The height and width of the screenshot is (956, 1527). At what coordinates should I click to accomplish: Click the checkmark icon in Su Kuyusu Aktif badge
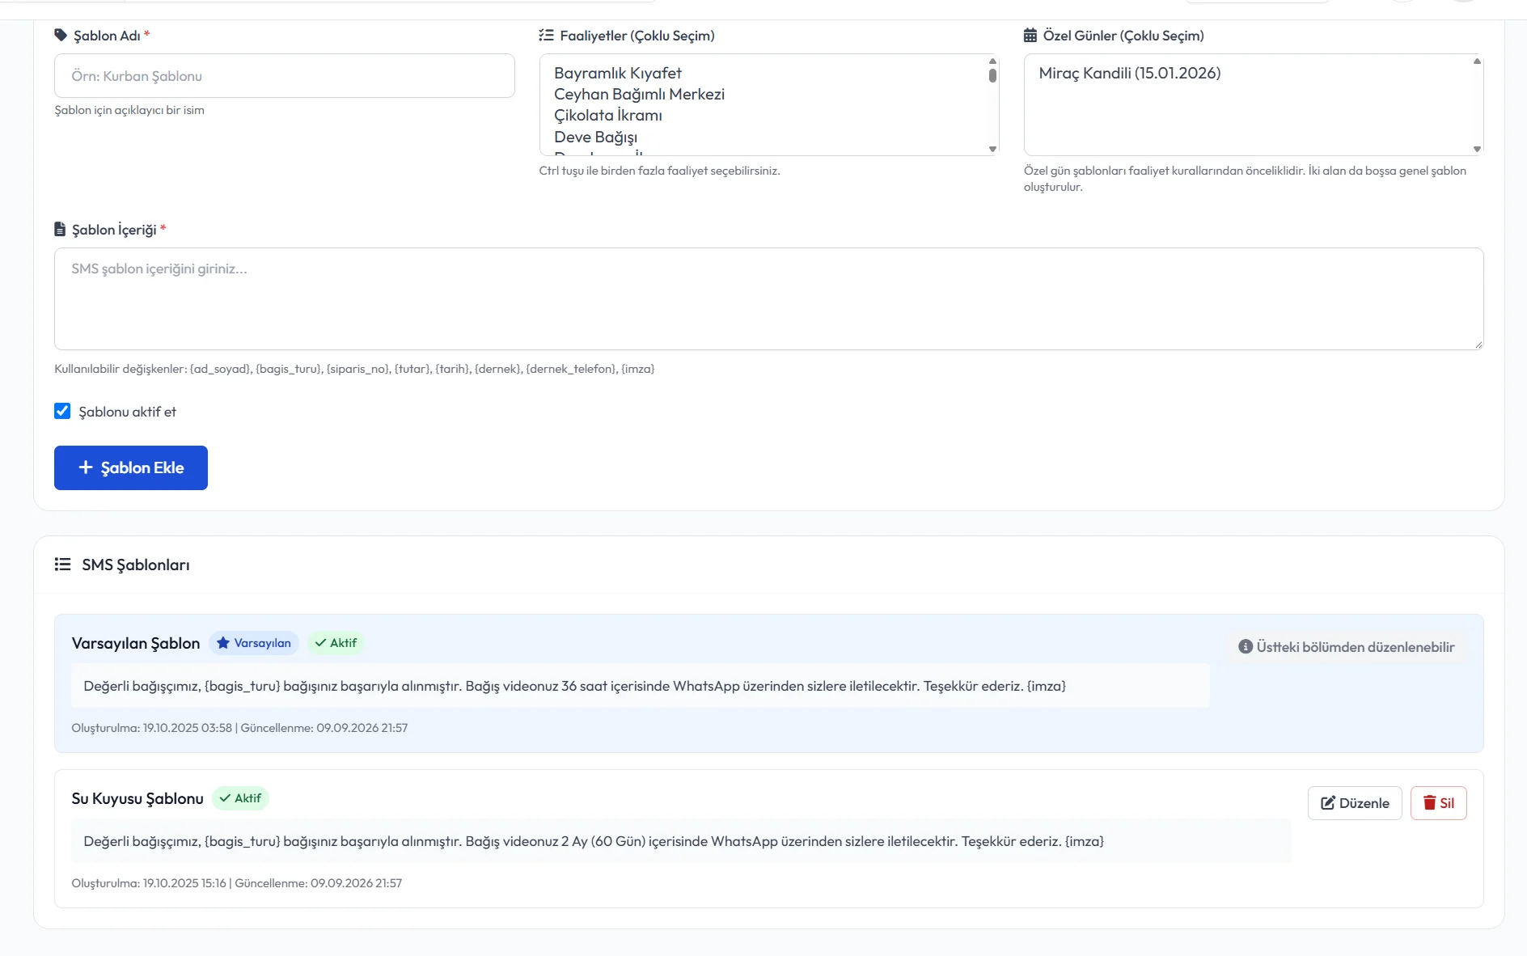point(225,798)
